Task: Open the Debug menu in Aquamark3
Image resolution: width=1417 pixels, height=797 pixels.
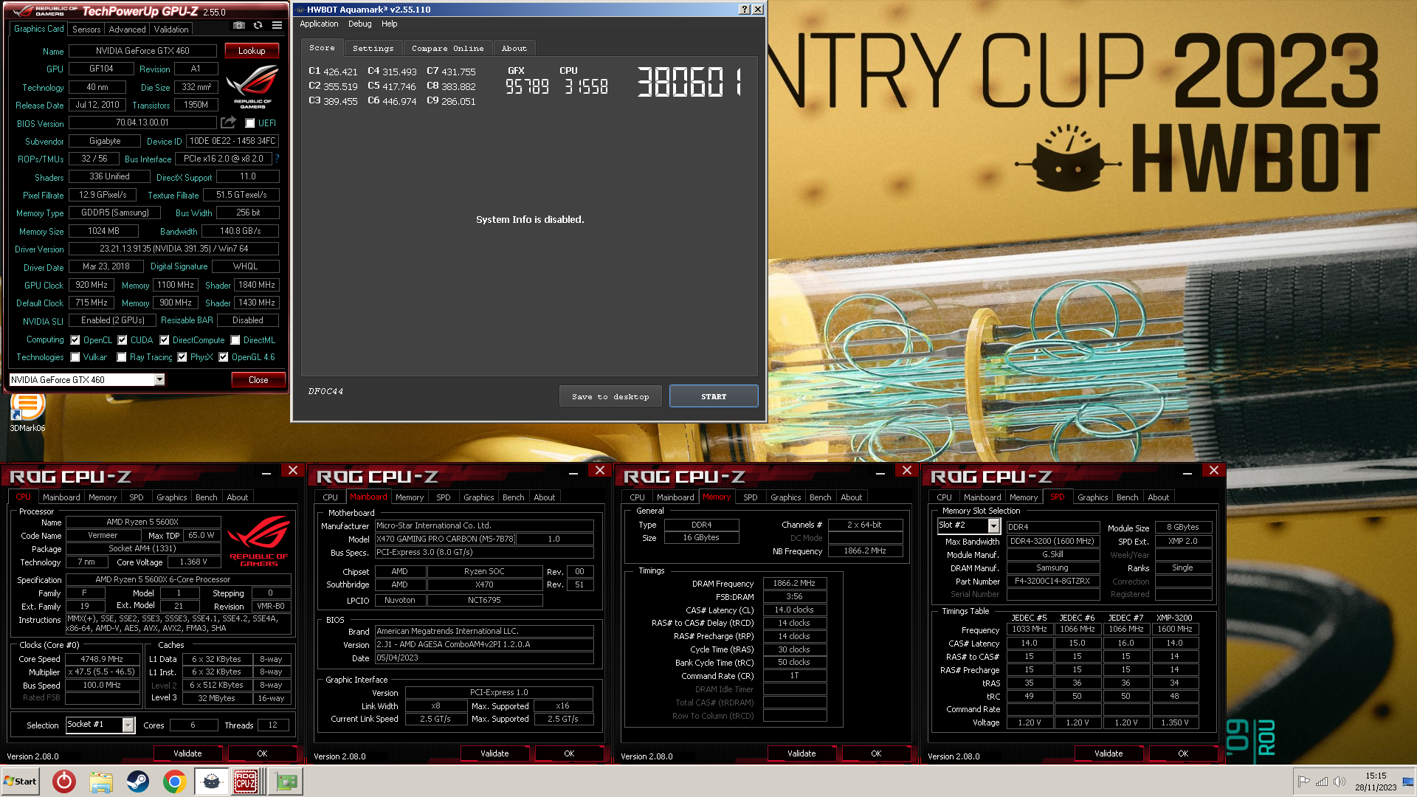Action: (x=359, y=24)
